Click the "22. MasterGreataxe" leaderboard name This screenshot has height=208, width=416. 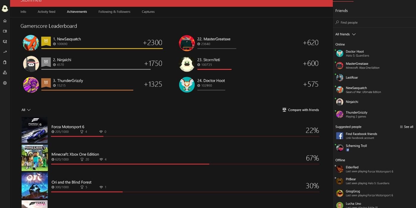tap(214, 39)
